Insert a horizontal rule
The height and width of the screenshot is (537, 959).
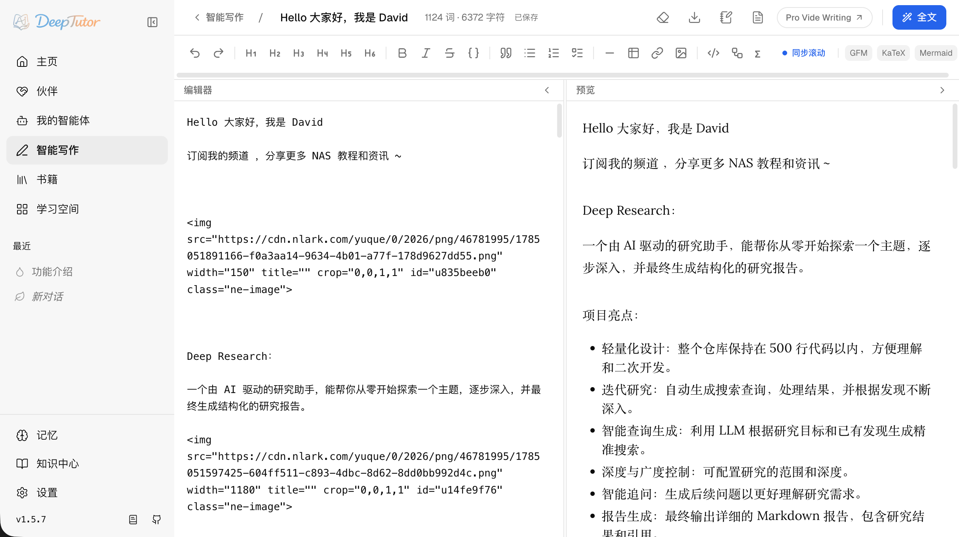[x=610, y=53]
